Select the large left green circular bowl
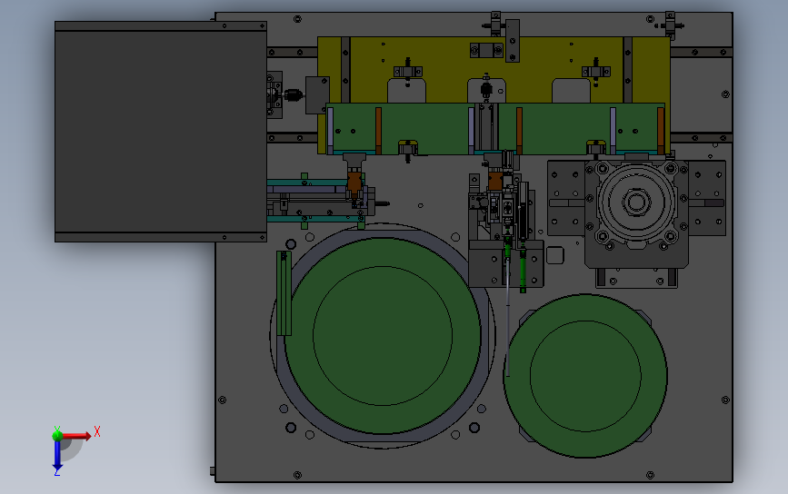The width and height of the screenshot is (788, 494). tap(383, 336)
